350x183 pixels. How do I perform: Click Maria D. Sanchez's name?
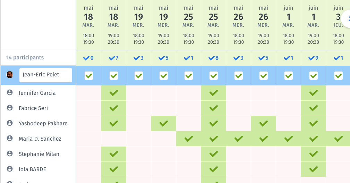(x=40, y=139)
